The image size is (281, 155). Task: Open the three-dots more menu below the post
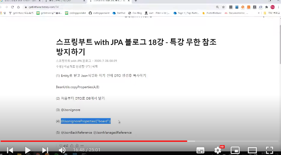(82, 145)
